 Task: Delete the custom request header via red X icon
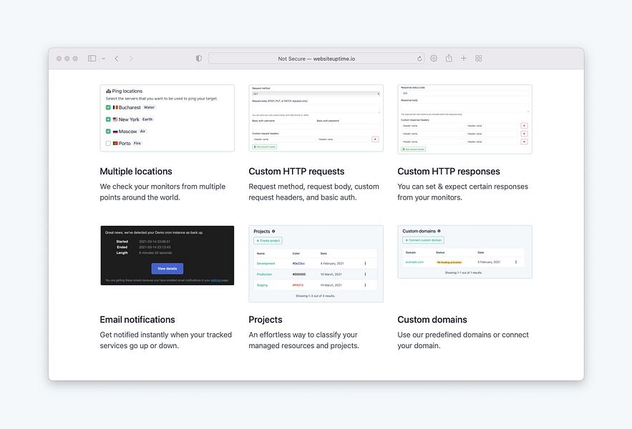(375, 139)
